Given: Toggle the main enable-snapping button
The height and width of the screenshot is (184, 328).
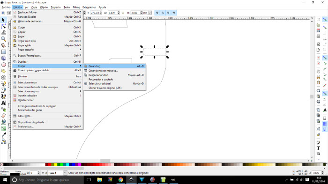Looking at the screenshot, I should coord(325,20).
